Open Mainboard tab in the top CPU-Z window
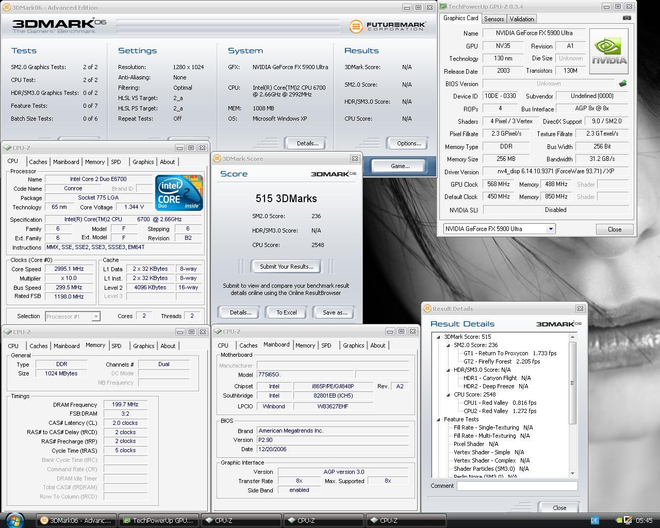 [x=66, y=162]
